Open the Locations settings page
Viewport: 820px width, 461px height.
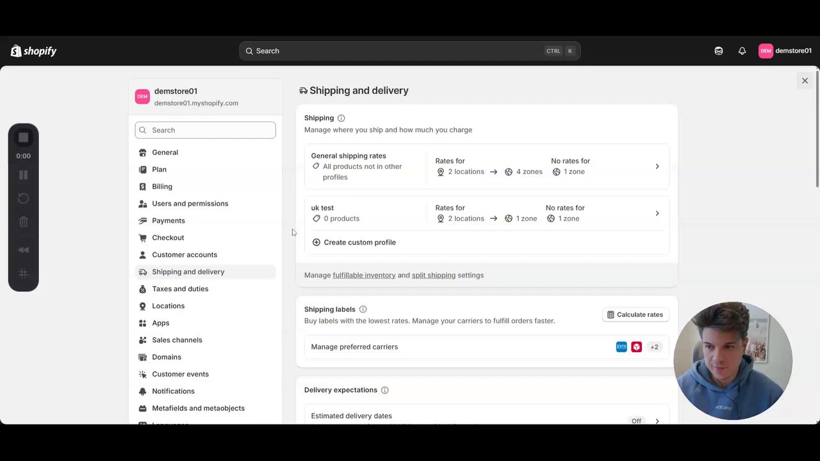(168, 306)
